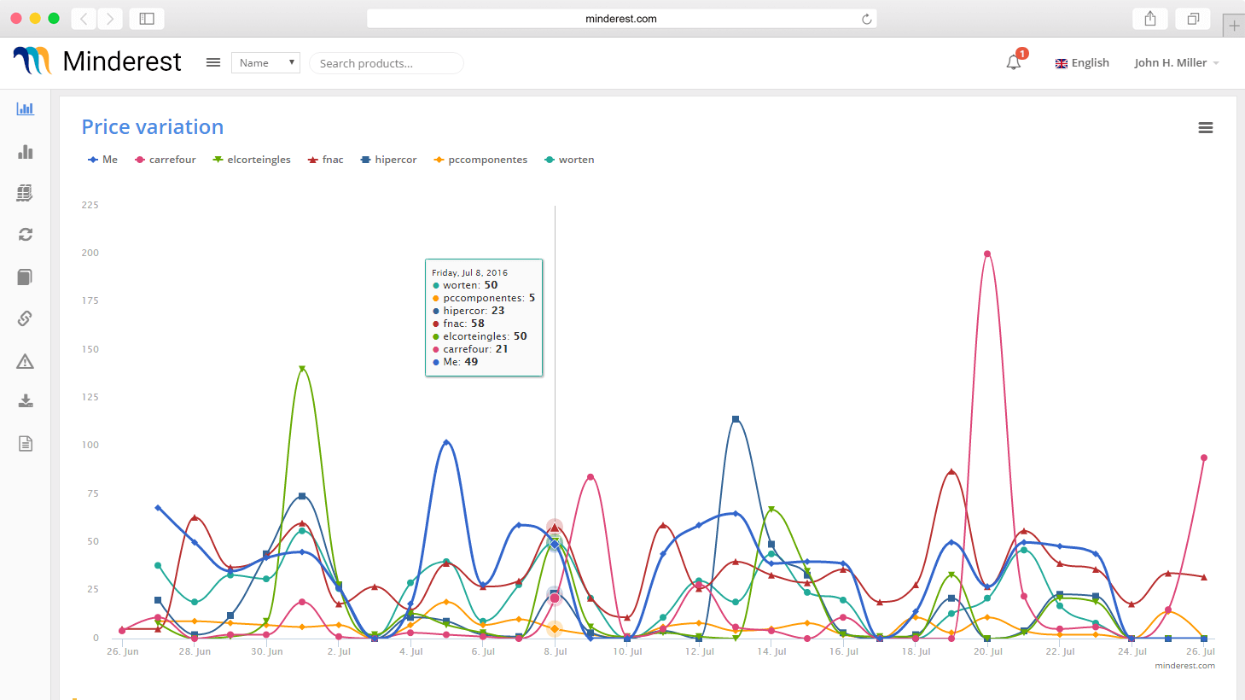Open the Name search-type dropdown
The height and width of the screenshot is (700, 1245).
pos(265,62)
